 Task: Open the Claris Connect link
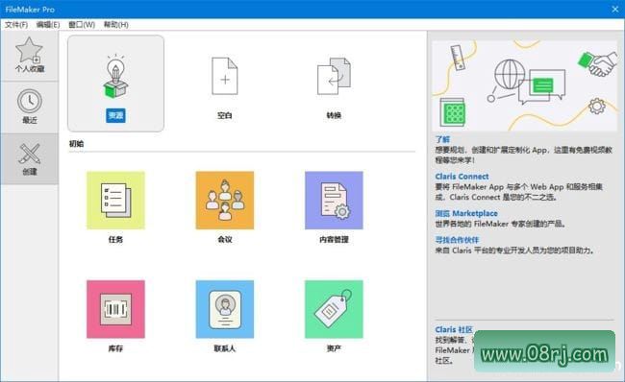point(462,177)
